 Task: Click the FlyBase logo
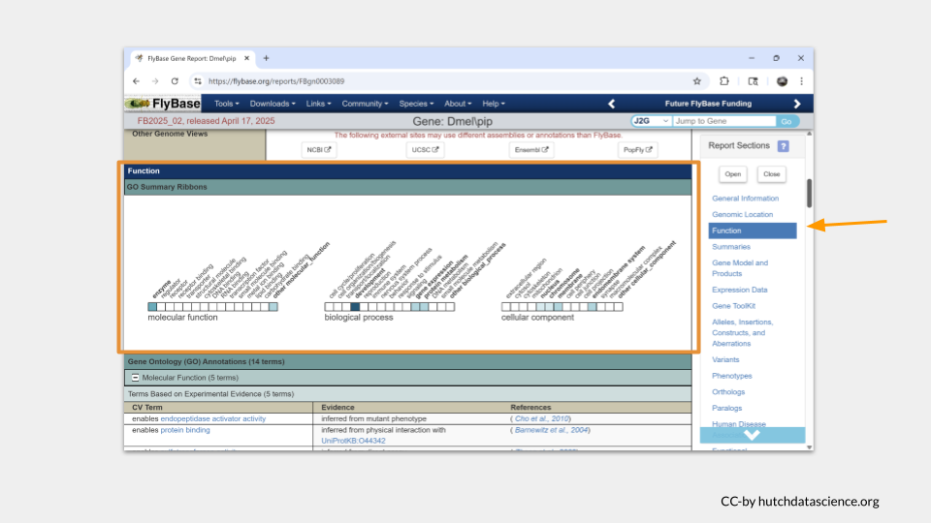click(163, 104)
